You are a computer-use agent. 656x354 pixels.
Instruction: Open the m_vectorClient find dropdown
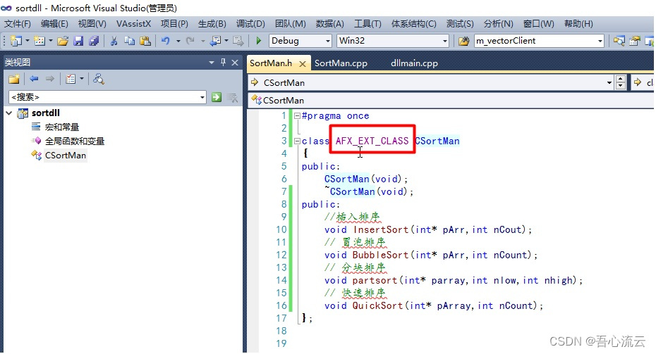click(600, 41)
